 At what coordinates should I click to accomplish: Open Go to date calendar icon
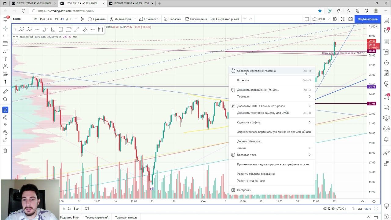click(x=87, y=209)
